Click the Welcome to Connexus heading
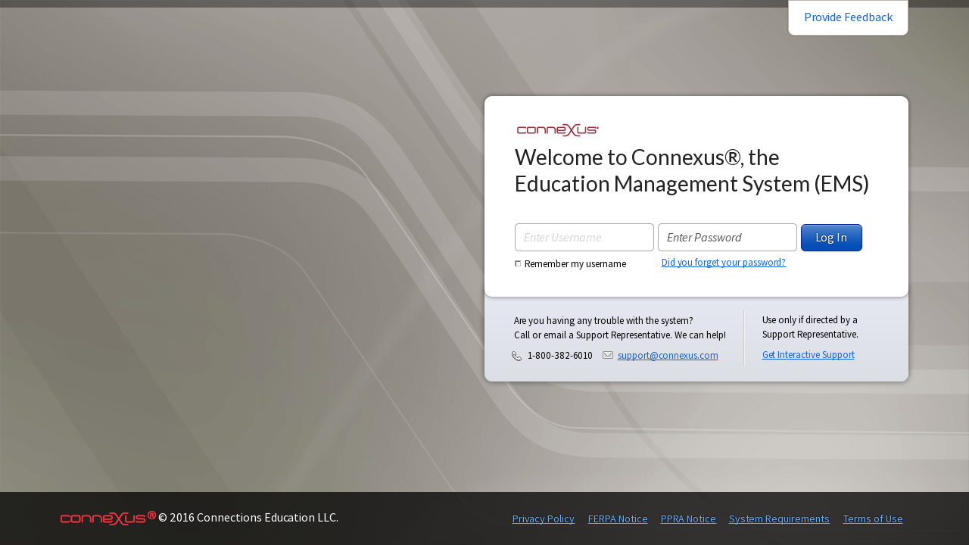Image resolution: width=969 pixels, height=545 pixels. point(692,170)
